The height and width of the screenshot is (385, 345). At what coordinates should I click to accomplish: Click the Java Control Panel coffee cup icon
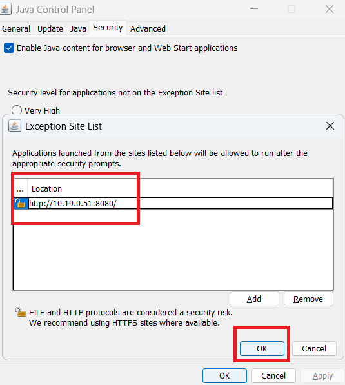point(5,9)
